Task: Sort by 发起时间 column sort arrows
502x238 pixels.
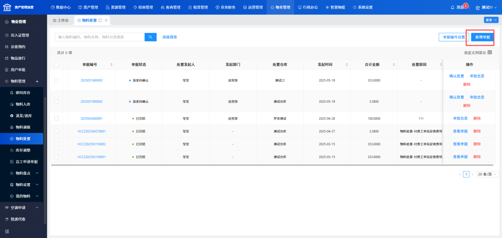Action: [x=347, y=65]
